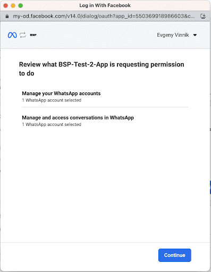Viewport: 211px width, 272px height.
Task: Maximize the window using the green button
Action: click(x=21, y=5)
